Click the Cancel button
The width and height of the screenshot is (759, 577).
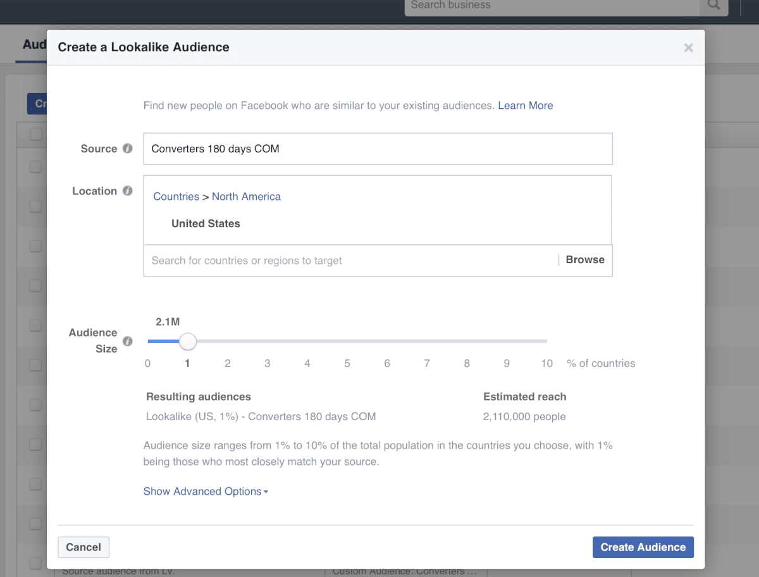[83, 547]
